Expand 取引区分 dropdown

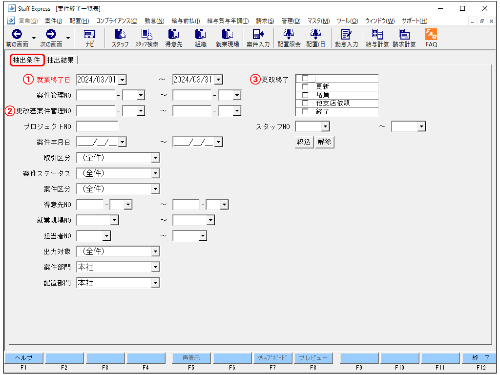155,158
